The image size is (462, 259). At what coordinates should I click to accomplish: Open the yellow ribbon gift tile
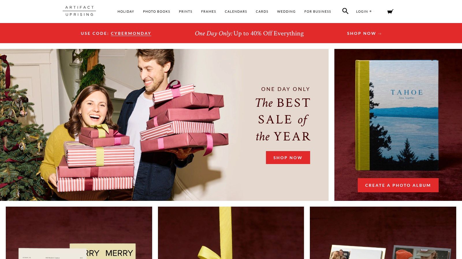231,233
